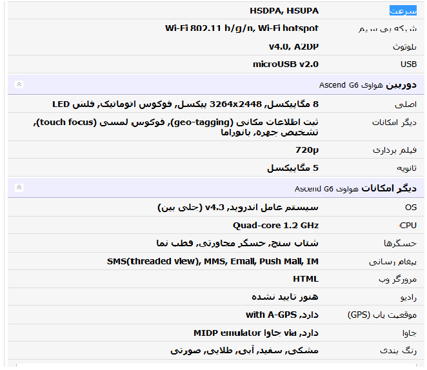Image resolution: width=427 pixels, height=370 pixels.
Task: Click the 'Quad-core 1.2 GHz' value
Action: click(x=275, y=225)
